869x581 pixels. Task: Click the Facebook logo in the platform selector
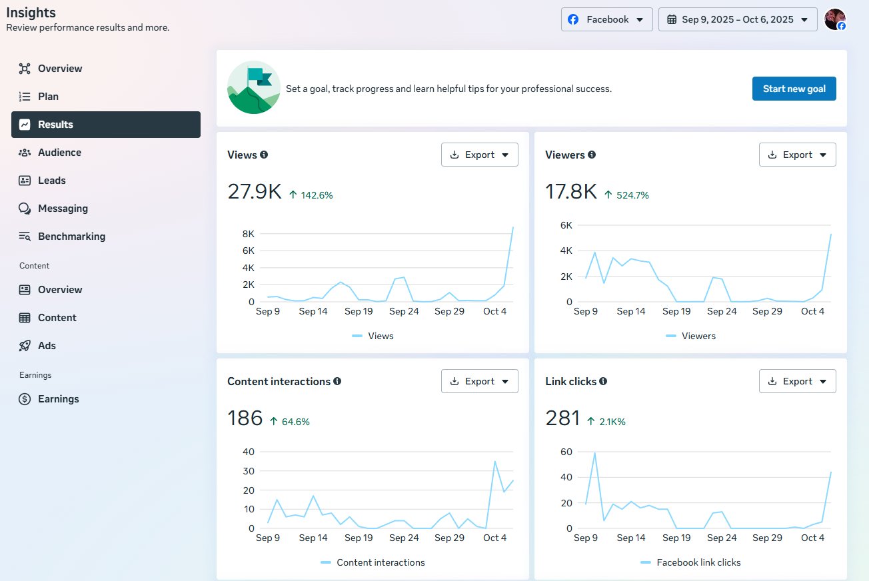pyautogui.click(x=573, y=19)
